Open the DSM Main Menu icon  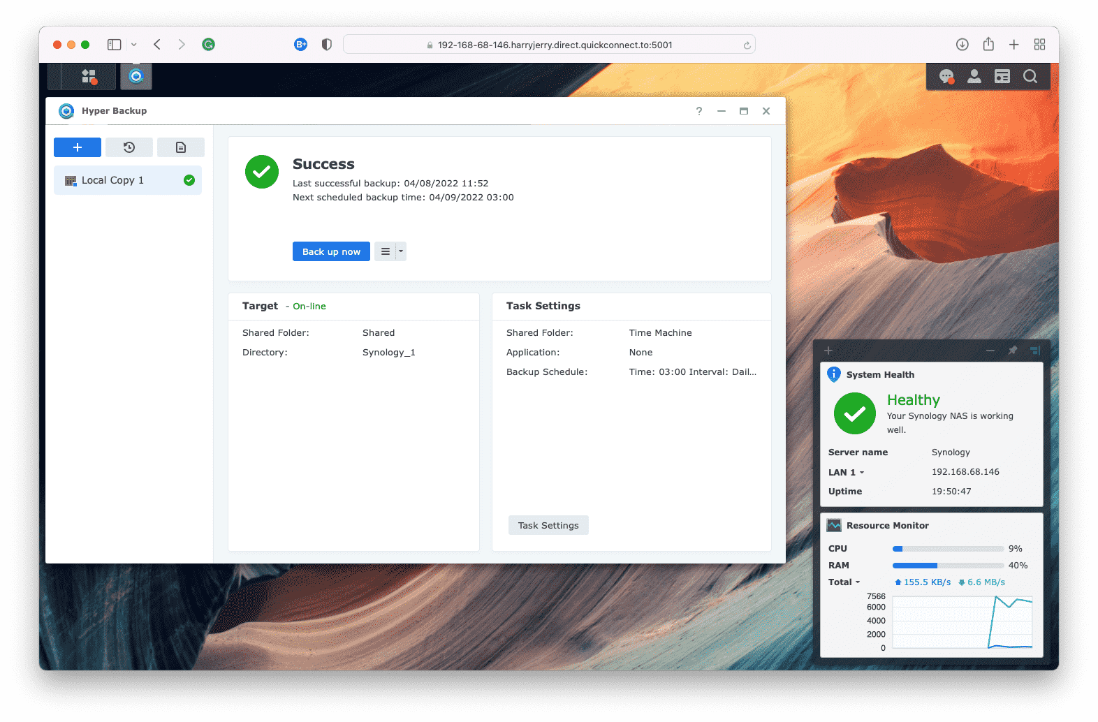89,76
